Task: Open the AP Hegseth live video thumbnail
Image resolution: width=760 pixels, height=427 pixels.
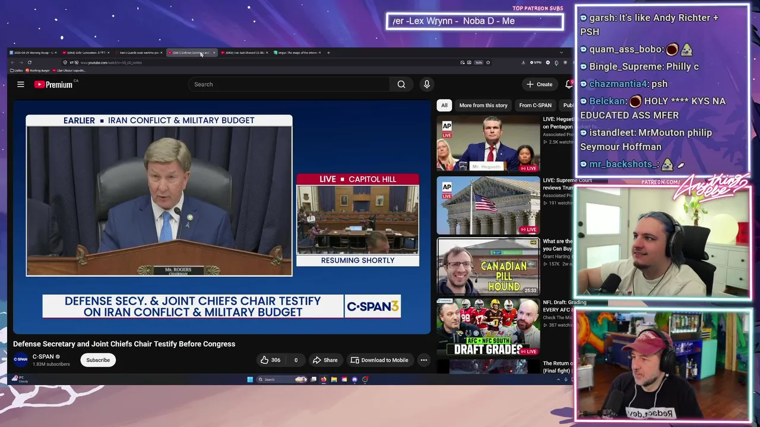Action: pos(488,144)
